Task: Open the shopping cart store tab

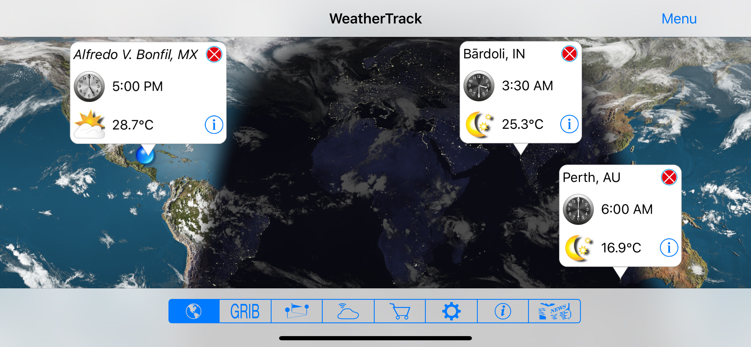Action: tap(400, 311)
